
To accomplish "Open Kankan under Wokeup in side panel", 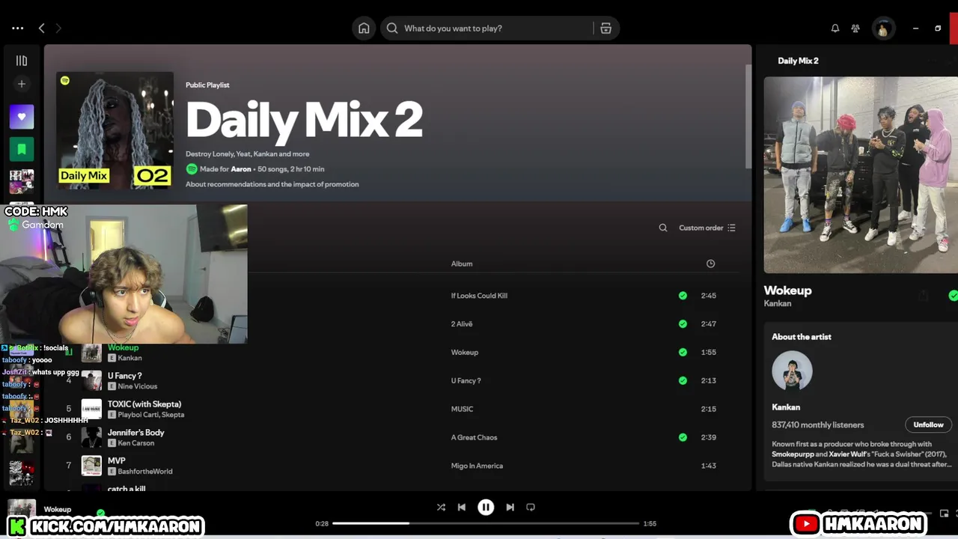I will [777, 303].
